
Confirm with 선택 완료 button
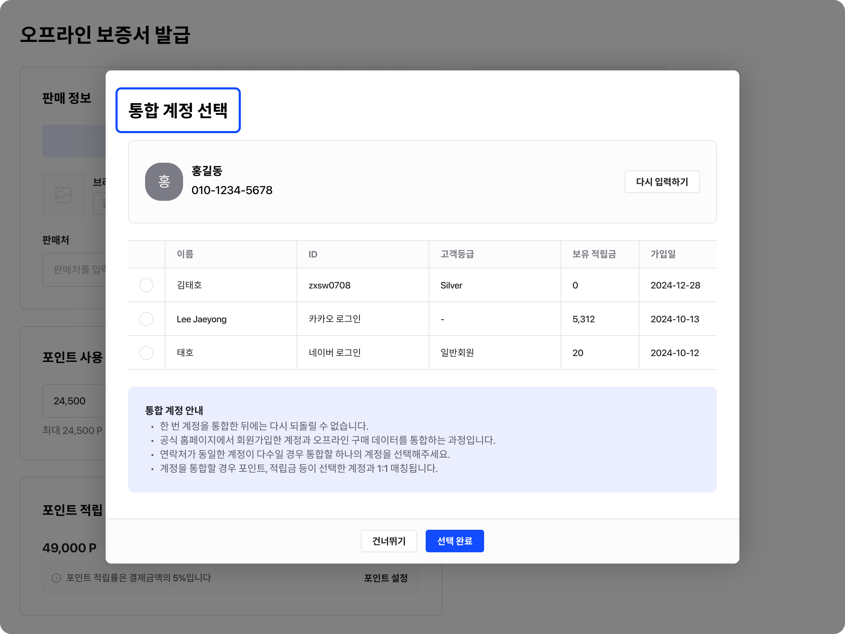[x=454, y=541]
